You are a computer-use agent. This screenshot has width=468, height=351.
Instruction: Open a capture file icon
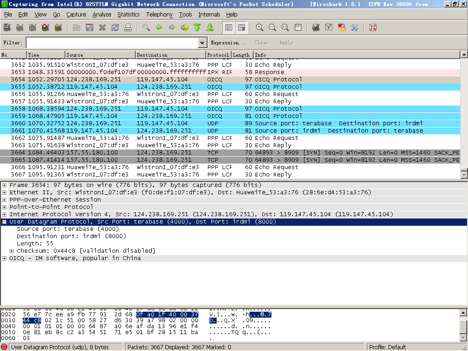(x=77, y=27)
